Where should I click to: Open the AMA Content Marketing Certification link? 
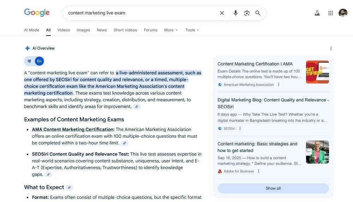point(73,130)
